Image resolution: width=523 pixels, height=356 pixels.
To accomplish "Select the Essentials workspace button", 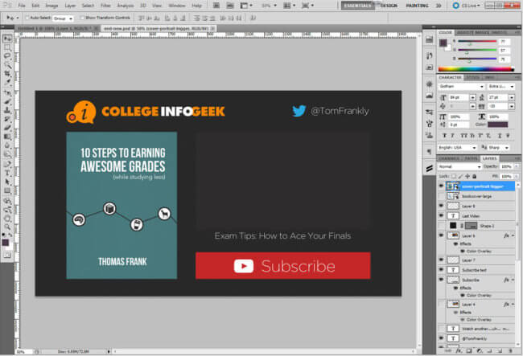I will pos(357,6).
